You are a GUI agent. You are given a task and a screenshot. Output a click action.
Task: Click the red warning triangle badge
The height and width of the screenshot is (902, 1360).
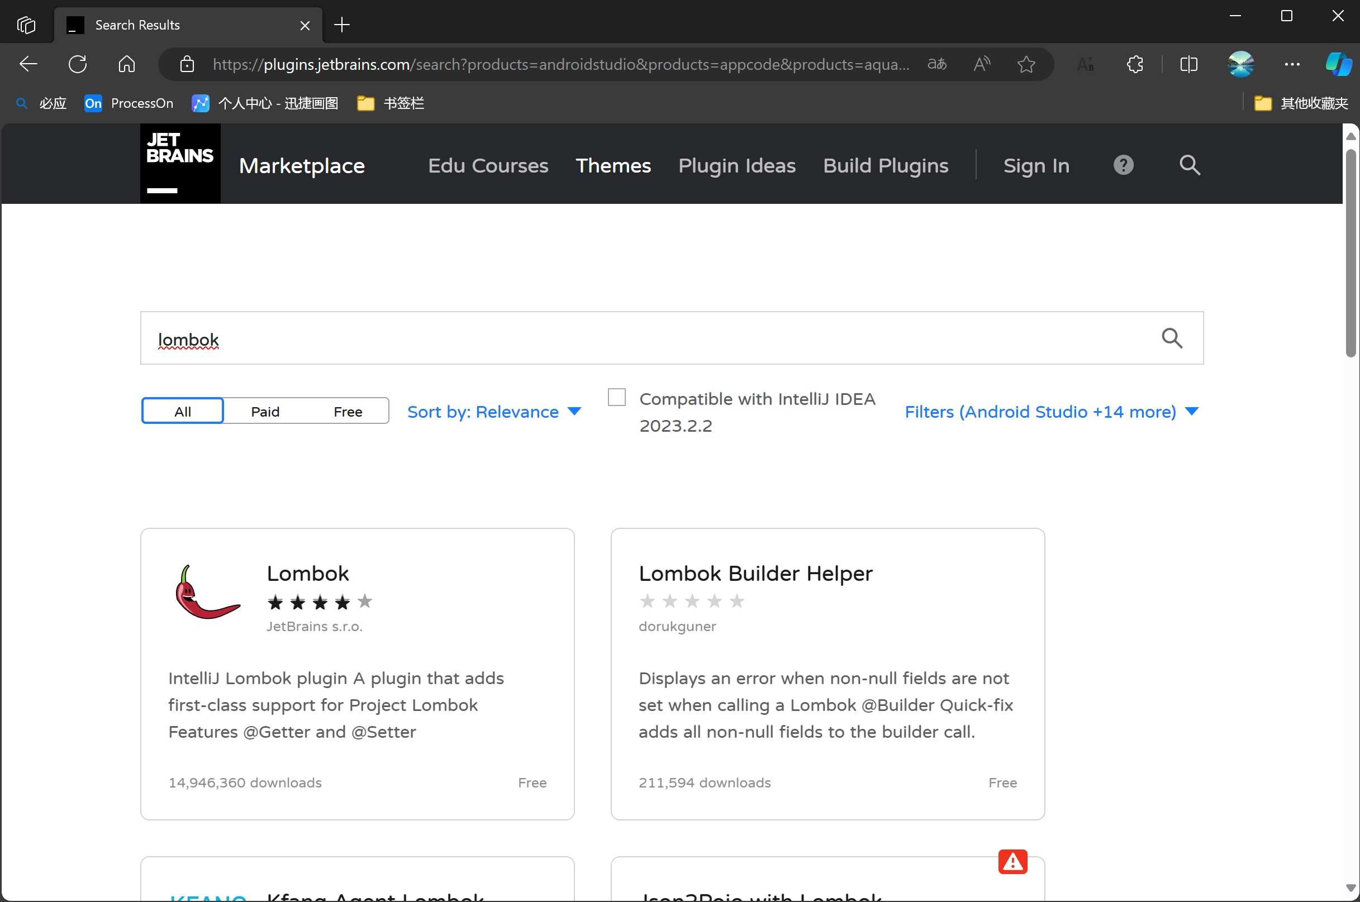click(x=1012, y=861)
